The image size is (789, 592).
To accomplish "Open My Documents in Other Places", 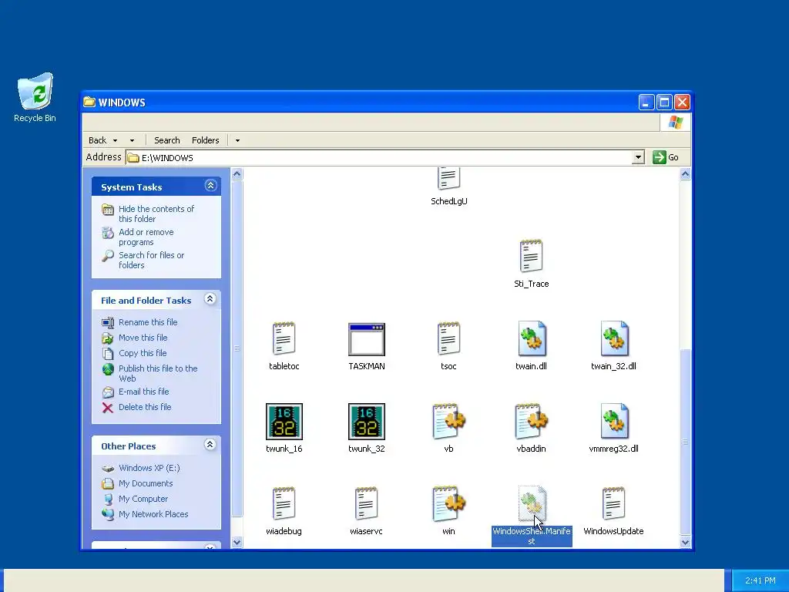I will [x=146, y=484].
